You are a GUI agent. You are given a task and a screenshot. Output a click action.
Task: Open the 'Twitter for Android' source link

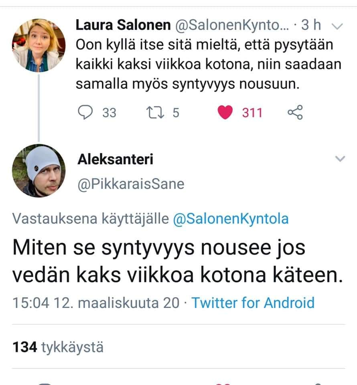click(x=253, y=302)
